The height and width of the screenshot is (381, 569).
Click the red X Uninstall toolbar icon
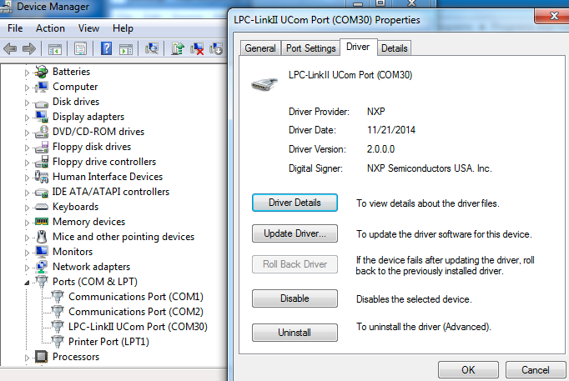coord(198,48)
